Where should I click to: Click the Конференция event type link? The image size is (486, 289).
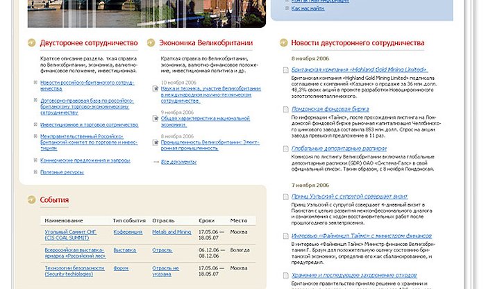click(x=128, y=232)
